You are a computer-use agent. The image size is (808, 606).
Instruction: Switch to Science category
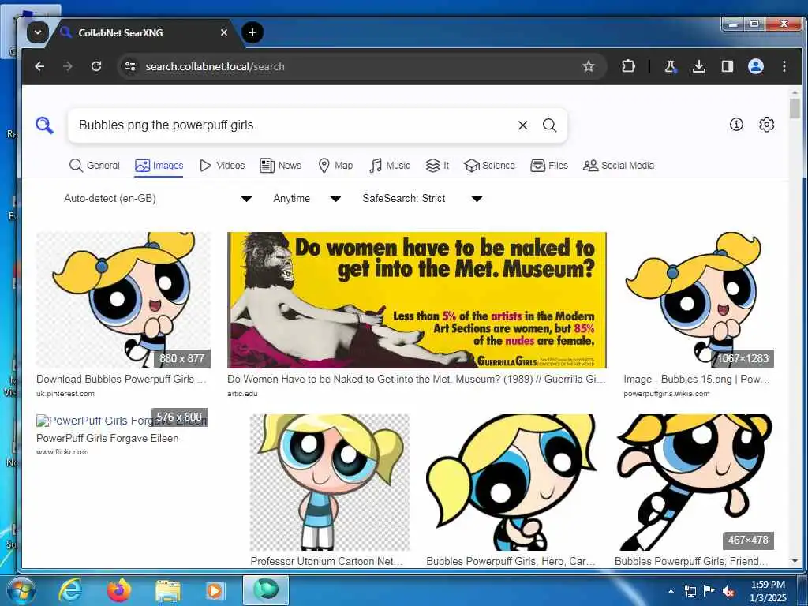tap(489, 166)
